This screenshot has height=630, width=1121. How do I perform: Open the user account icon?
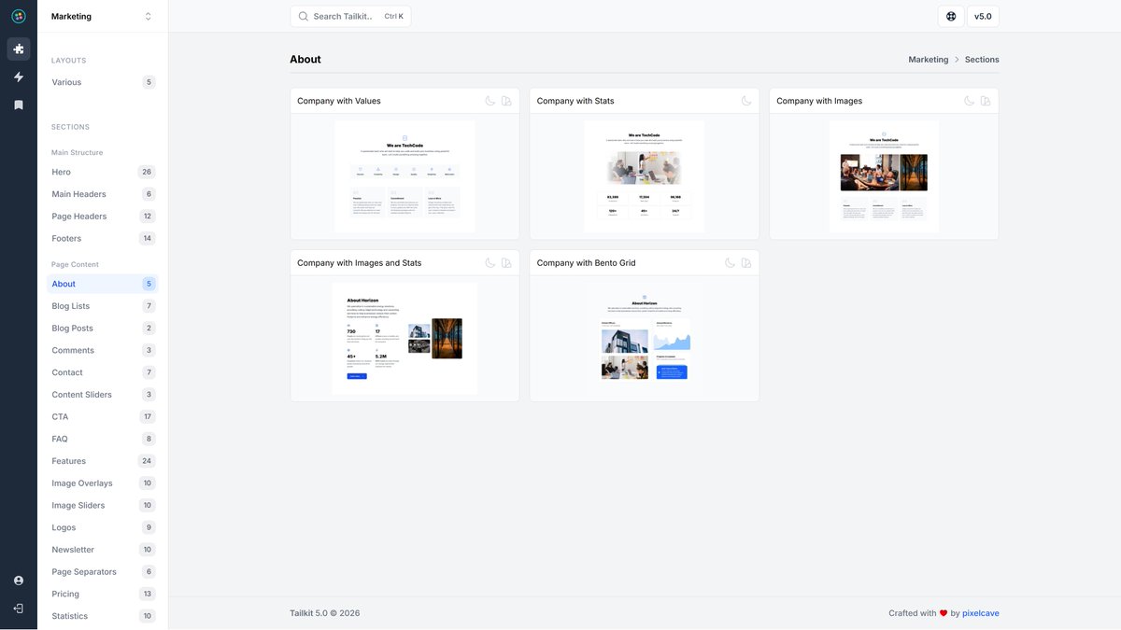tap(19, 581)
